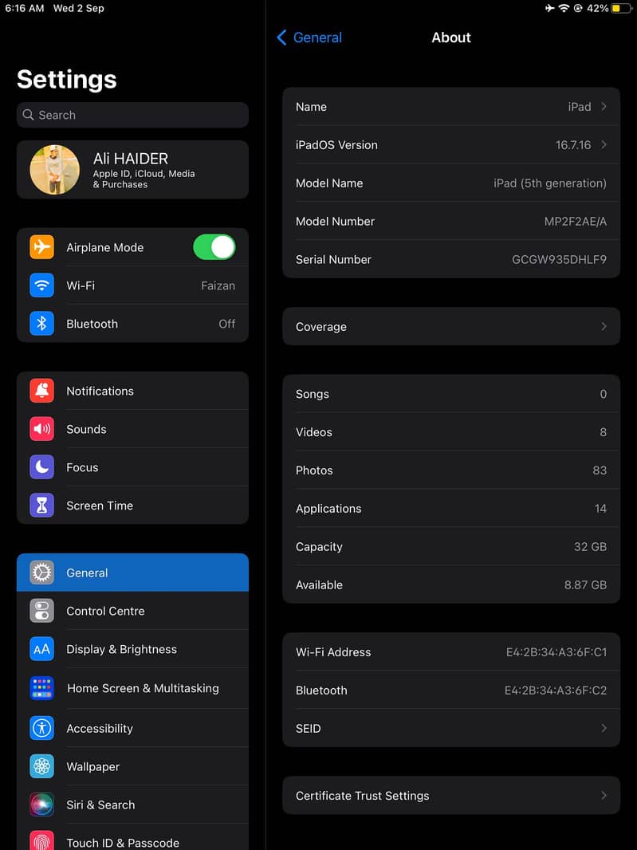Tap the Wi-Fi signal status bar icon
The width and height of the screenshot is (637, 850).
tap(564, 8)
